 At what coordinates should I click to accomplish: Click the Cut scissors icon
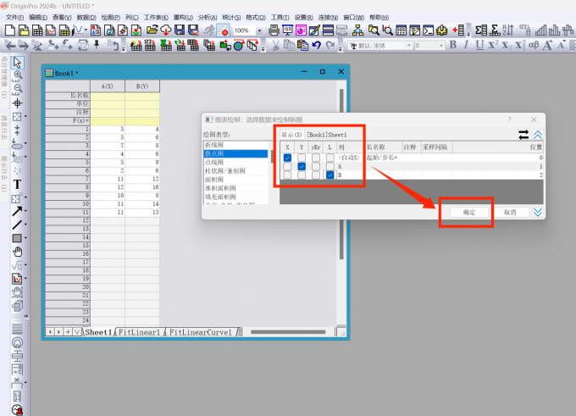(275, 45)
